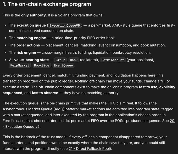
Task: Click the bold phrase 'fast to use'
Action: click(x=148, y=87)
